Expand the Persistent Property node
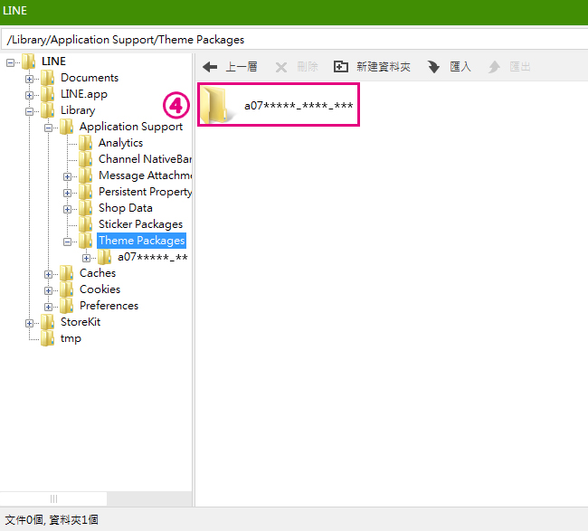 click(68, 193)
